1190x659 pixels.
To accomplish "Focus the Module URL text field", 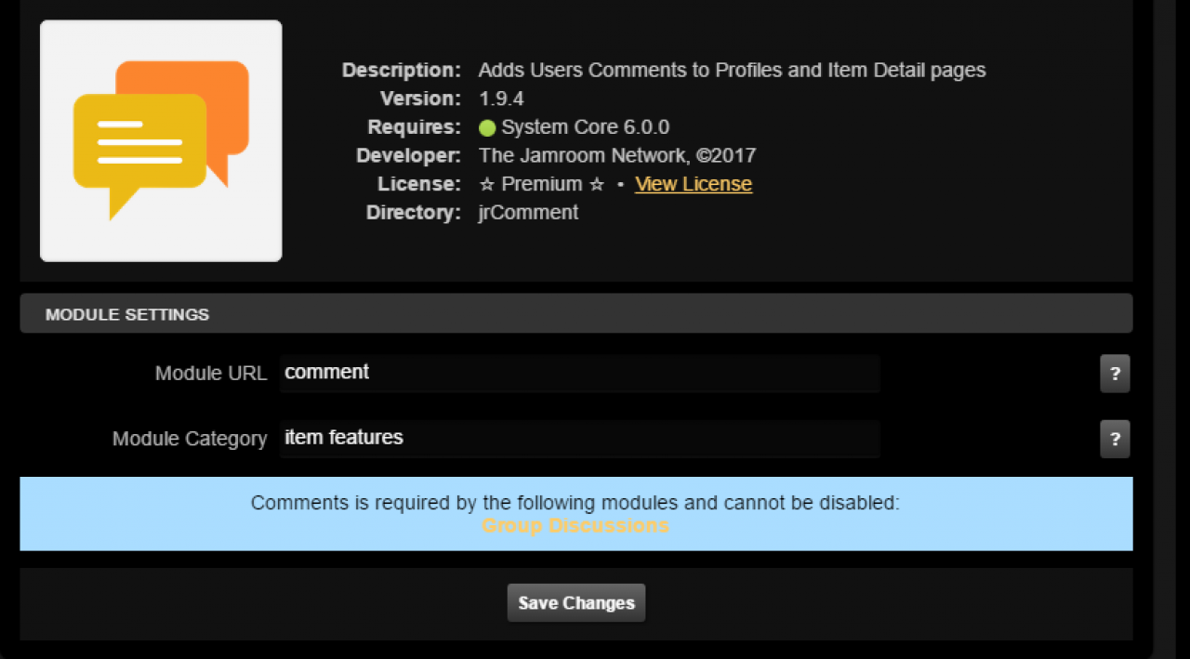I will [580, 373].
